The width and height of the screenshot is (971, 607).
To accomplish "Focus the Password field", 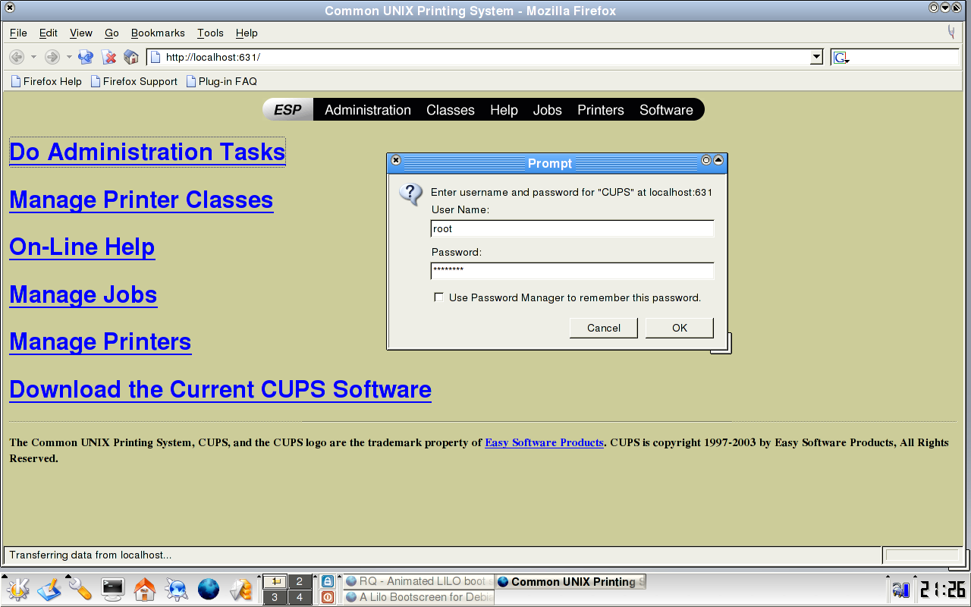I will pyautogui.click(x=573, y=271).
